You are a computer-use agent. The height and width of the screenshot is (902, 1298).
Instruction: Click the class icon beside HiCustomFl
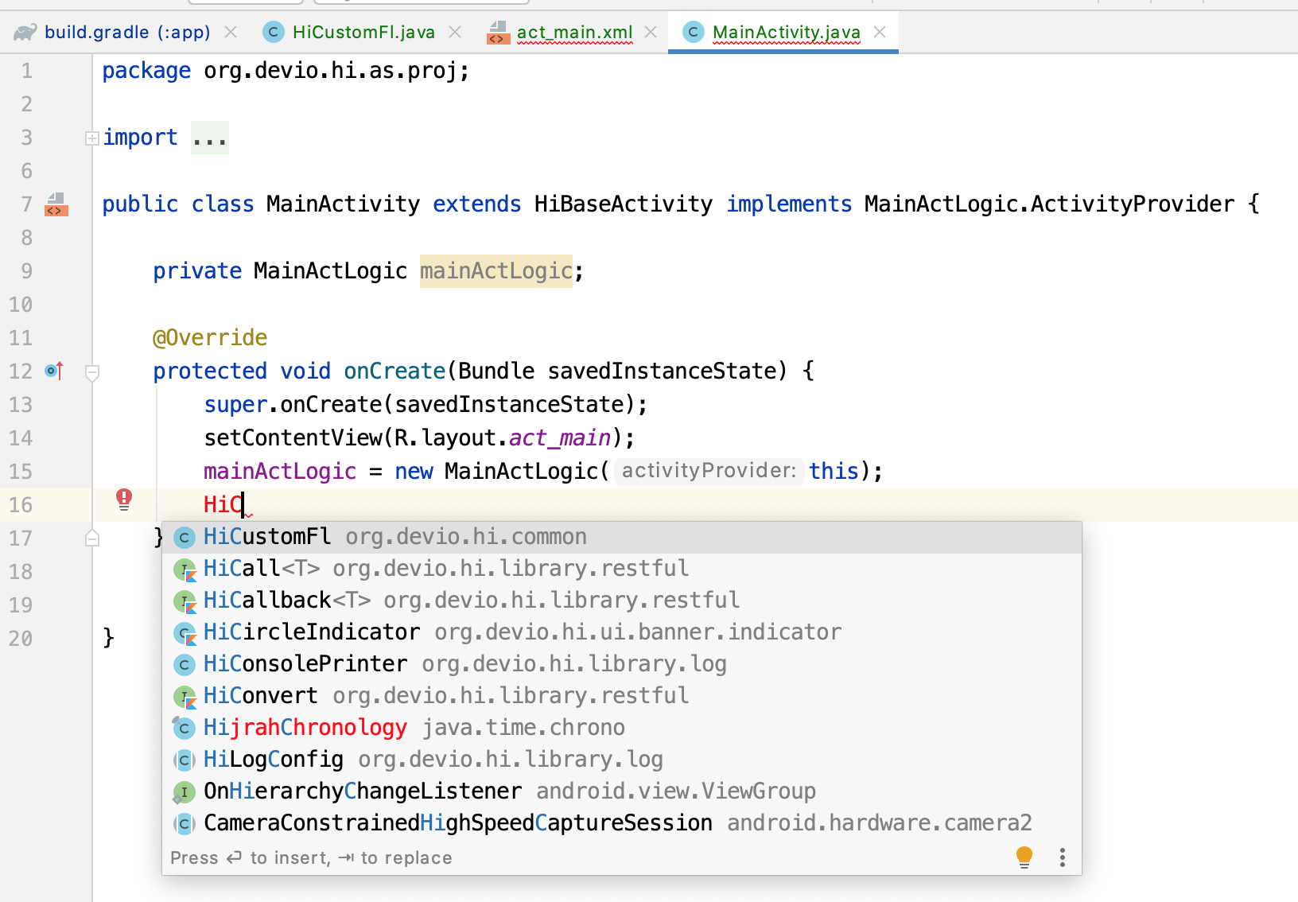pos(185,538)
